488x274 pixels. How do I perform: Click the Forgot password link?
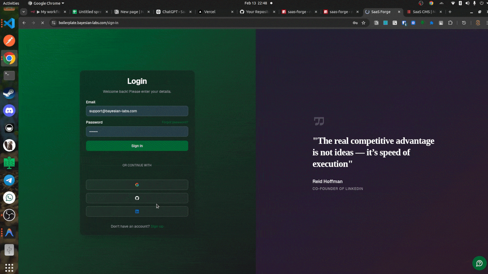pos(175,122)
